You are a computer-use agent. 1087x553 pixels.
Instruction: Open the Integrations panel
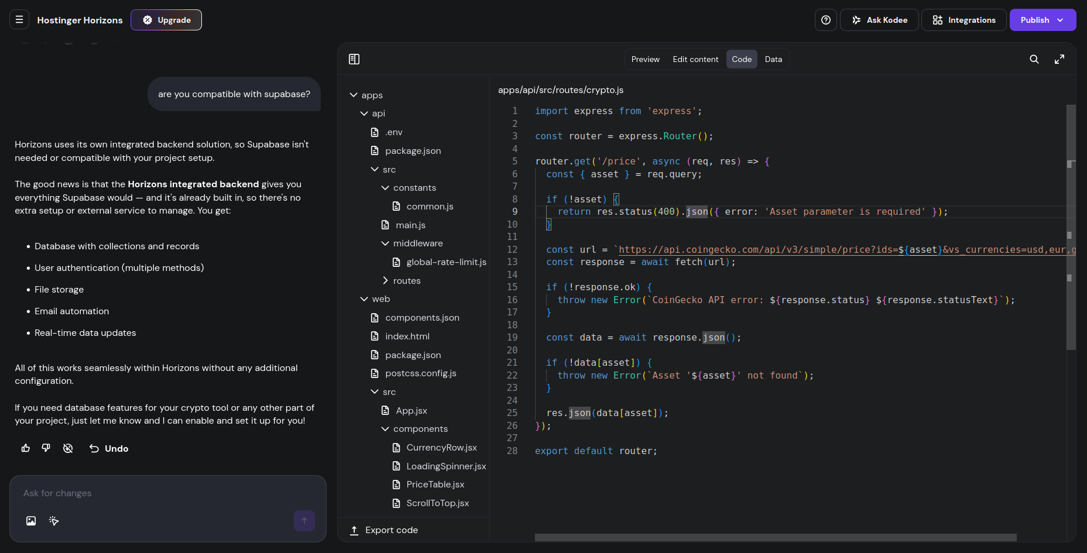pos(963,20)
